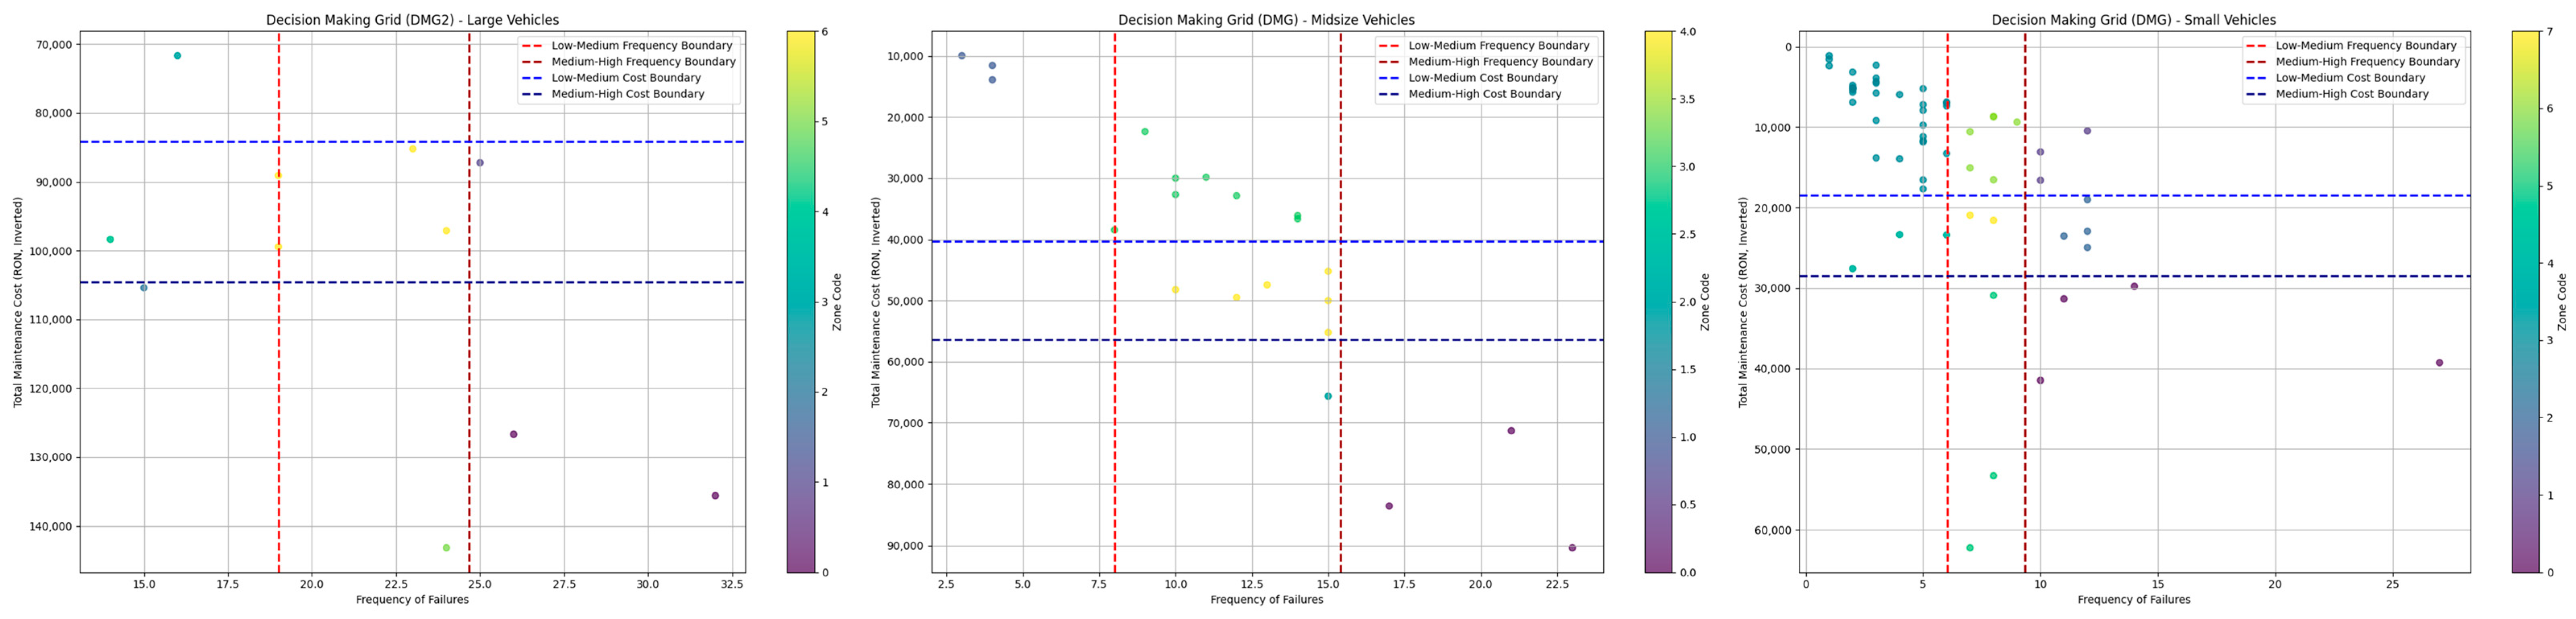Click the Zone Code colorbar of Midsize Vehicles

click(1657, 302)
